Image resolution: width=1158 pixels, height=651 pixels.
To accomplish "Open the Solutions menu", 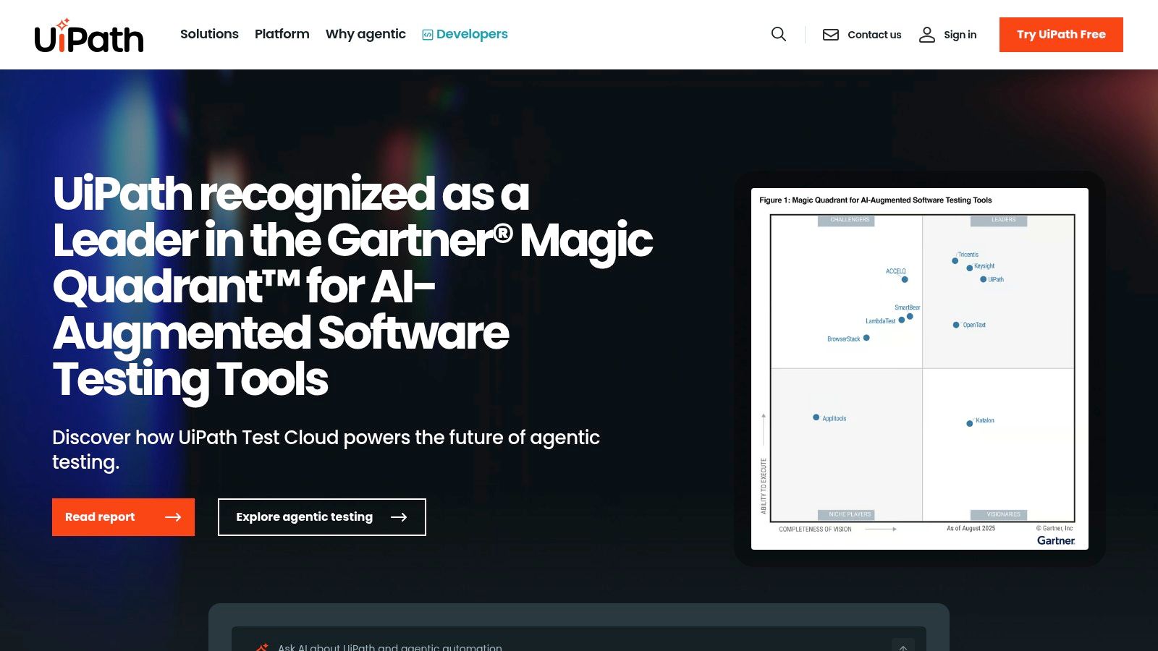I will 209,34.
